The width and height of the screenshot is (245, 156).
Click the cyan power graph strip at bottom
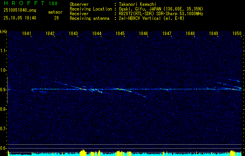[125, 154]
